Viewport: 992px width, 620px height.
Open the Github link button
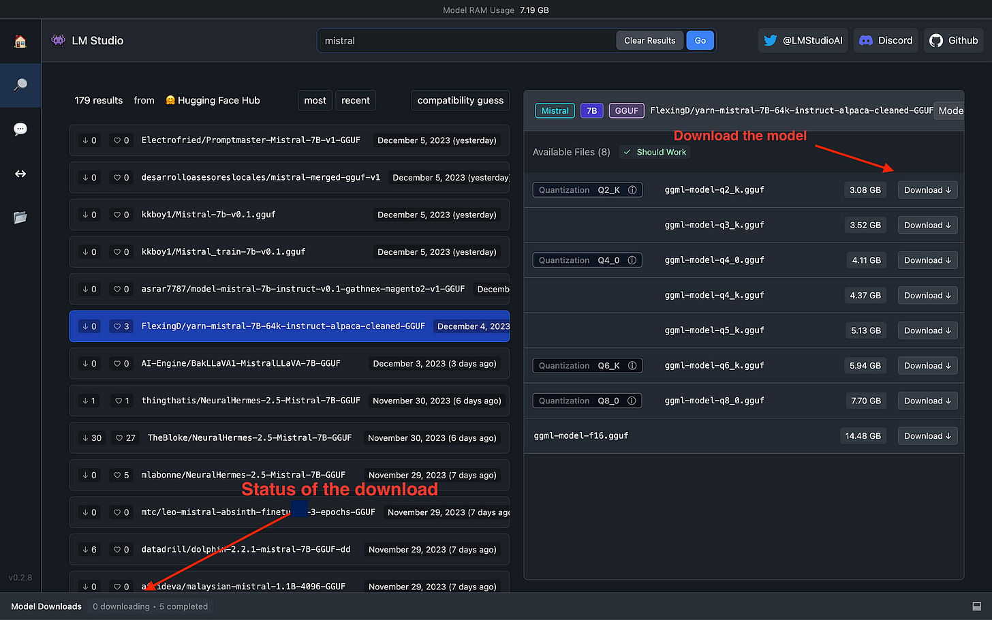point(954,40)
